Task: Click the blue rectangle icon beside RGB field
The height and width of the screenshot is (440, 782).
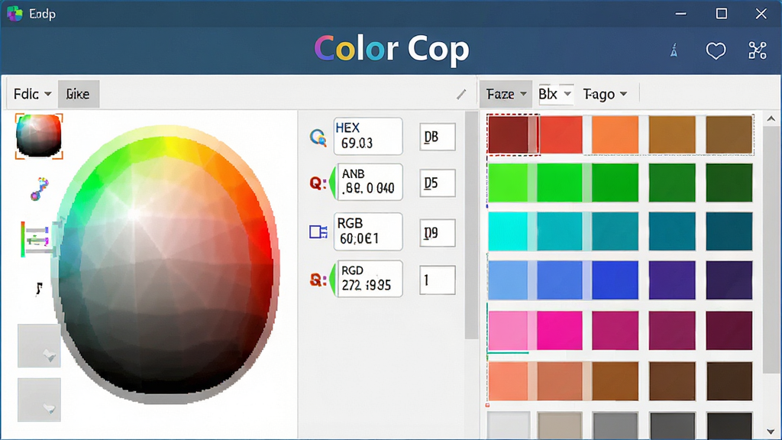Action: [x=318, y=231]
